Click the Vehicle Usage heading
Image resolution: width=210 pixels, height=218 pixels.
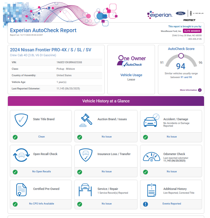[x=131, y=75]
